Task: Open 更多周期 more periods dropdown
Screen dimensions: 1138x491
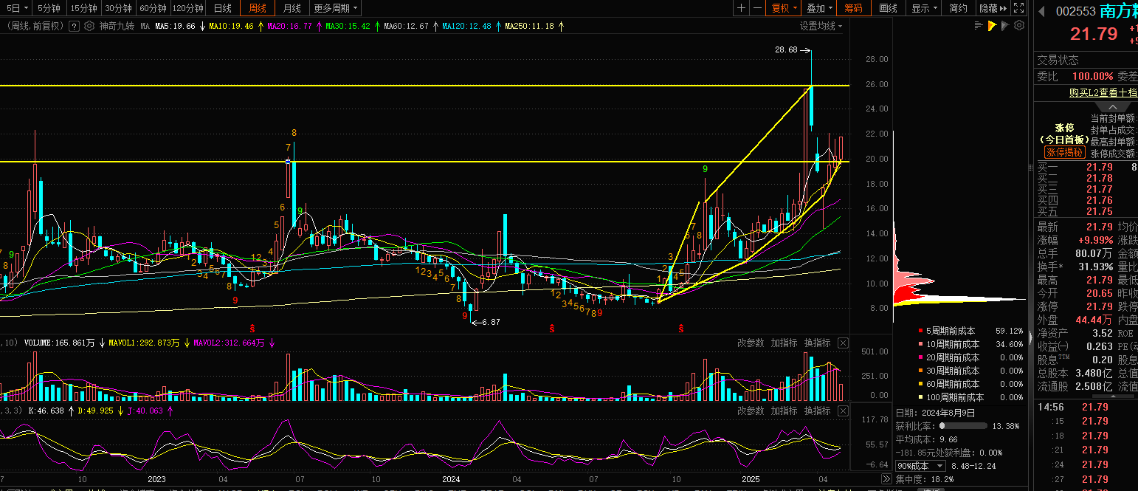Action: [x=336, y=8]
